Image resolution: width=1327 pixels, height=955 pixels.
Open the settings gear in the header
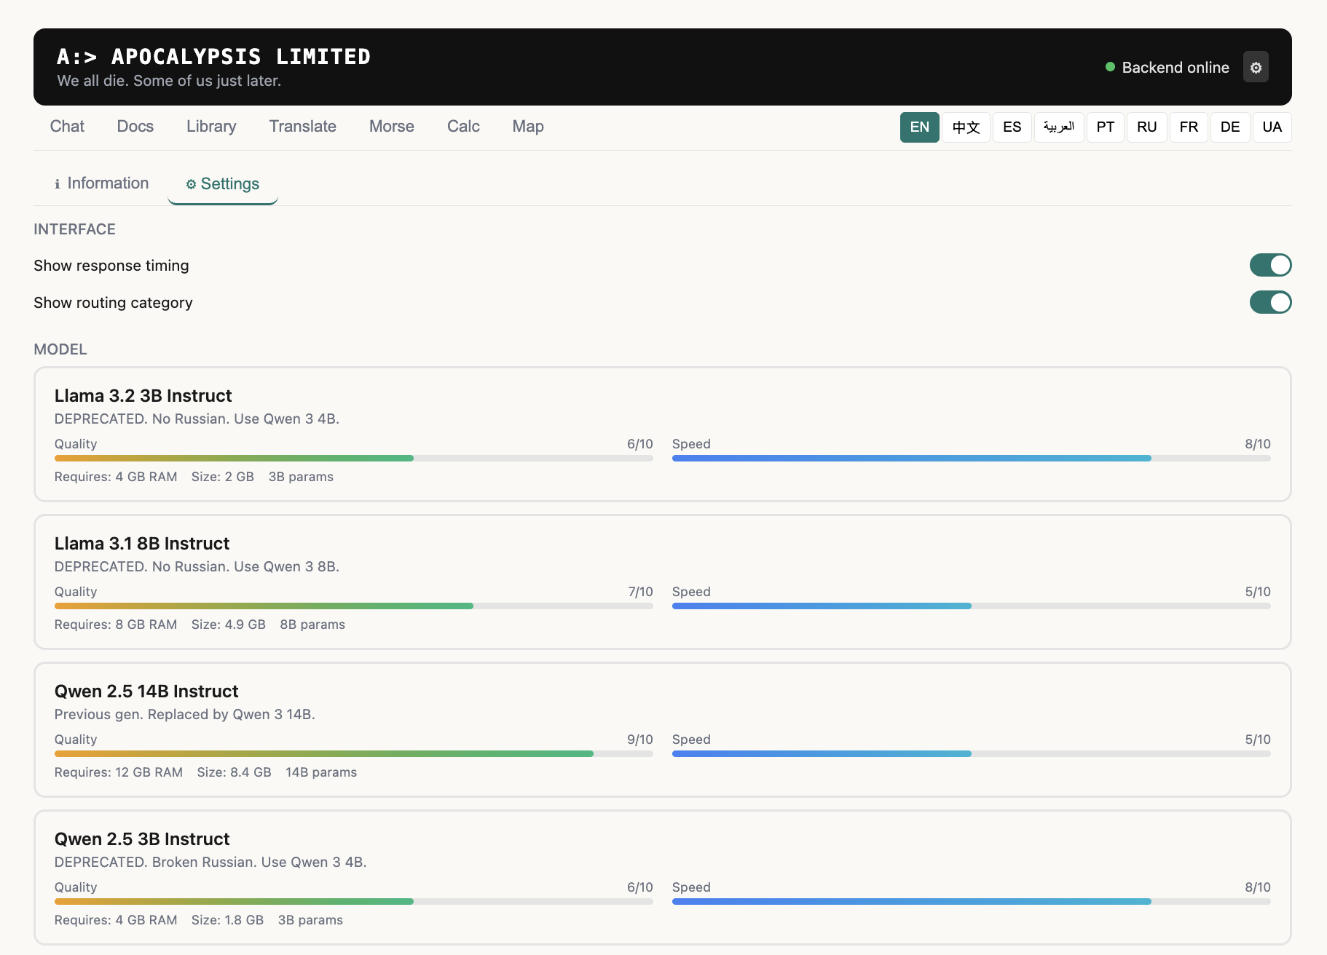tap(1256, 67)
